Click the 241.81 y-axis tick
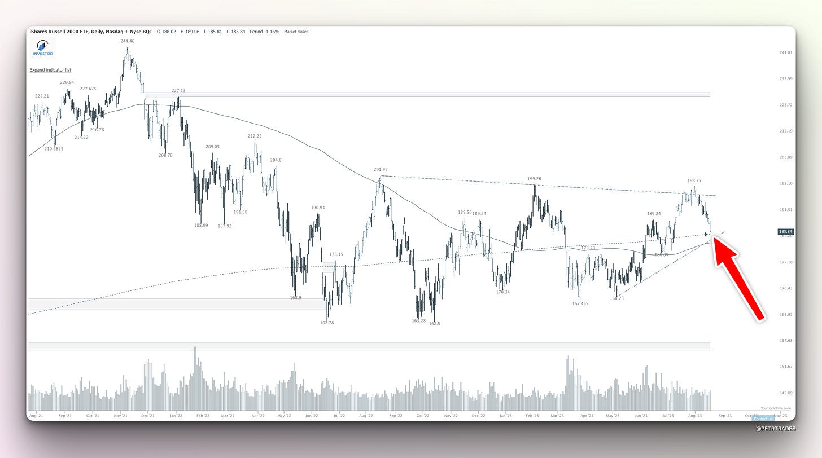Screen dimensions: 822x458 tap(786, 52)
